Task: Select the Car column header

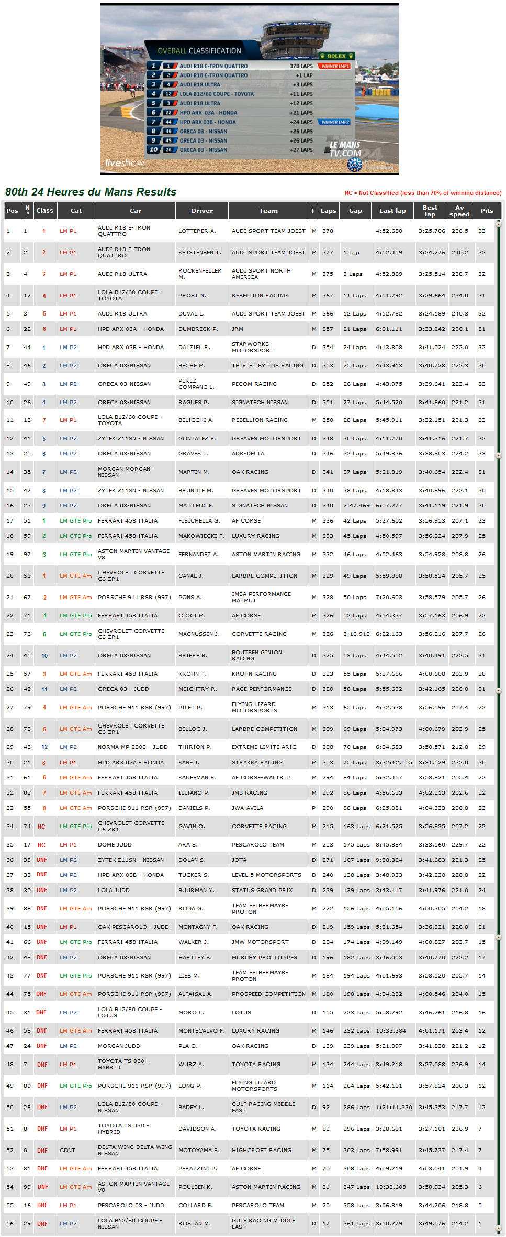Action: 136,211
